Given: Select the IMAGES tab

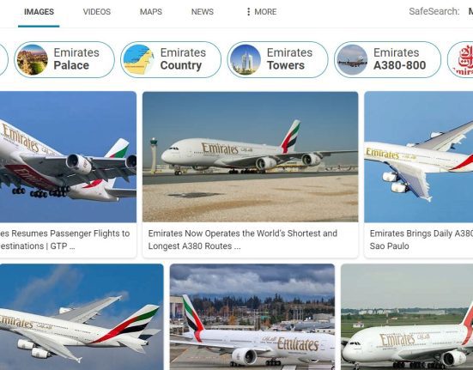Looking at the screenshot, I should tap(39, 12).
